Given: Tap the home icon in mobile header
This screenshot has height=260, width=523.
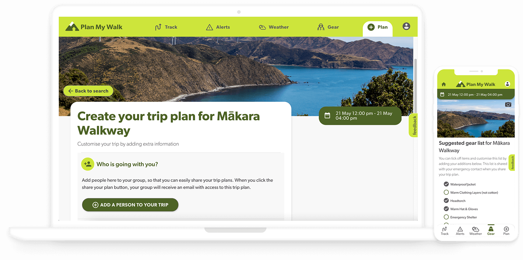Looking at the screenshot, I should click(444, 84).
